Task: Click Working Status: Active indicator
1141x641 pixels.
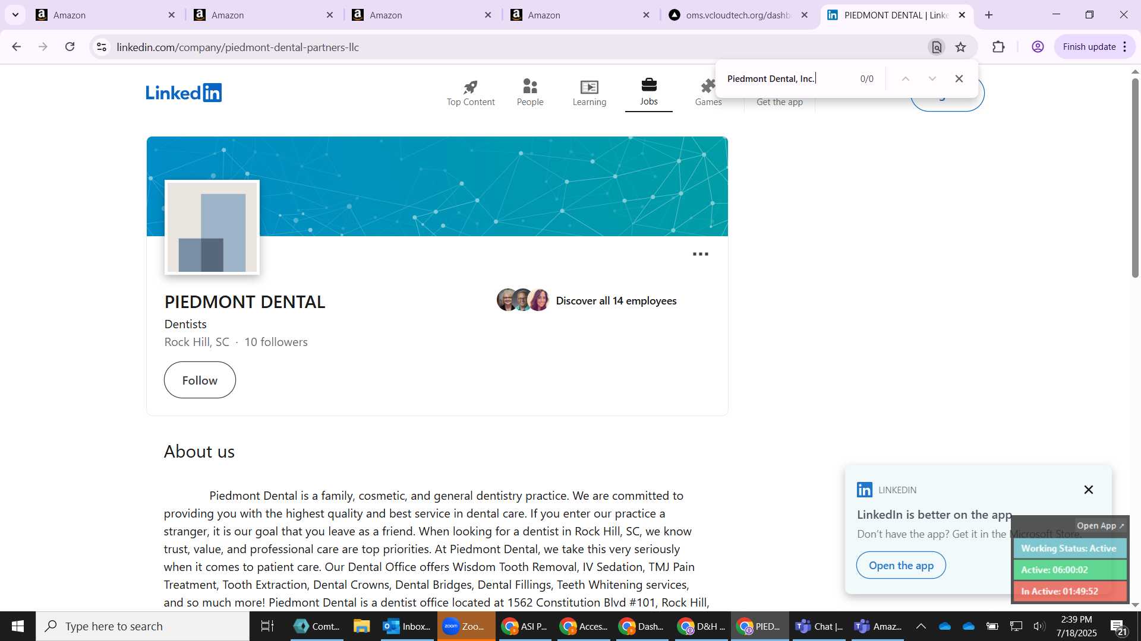Action: (1069, 548)
